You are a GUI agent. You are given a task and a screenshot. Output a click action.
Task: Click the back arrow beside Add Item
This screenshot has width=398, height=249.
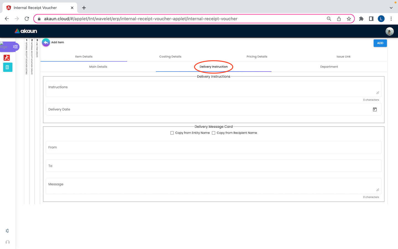[x=46, y=43]
